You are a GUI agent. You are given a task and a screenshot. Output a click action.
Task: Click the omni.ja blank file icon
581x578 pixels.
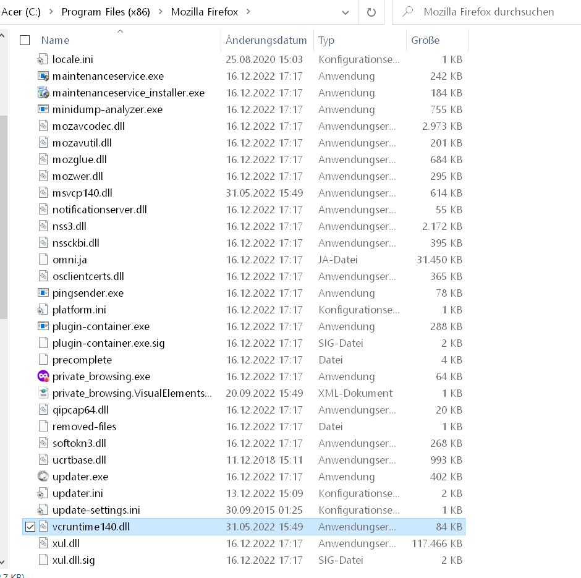(43, 260)
